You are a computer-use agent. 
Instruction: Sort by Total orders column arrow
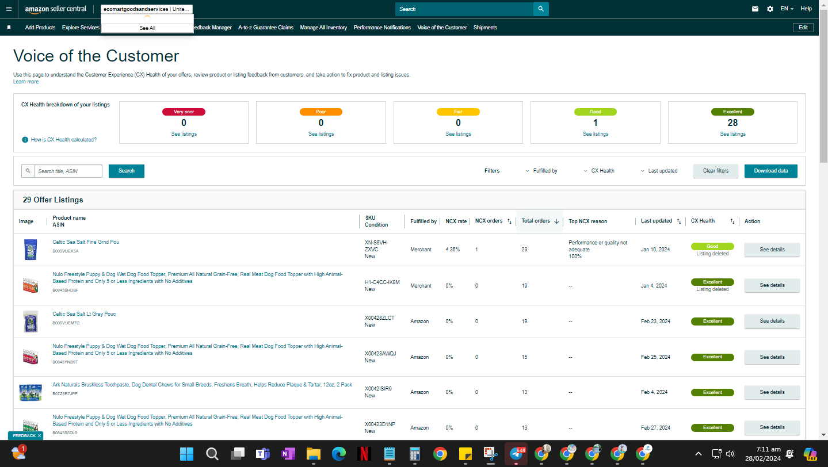click(556, 221)
